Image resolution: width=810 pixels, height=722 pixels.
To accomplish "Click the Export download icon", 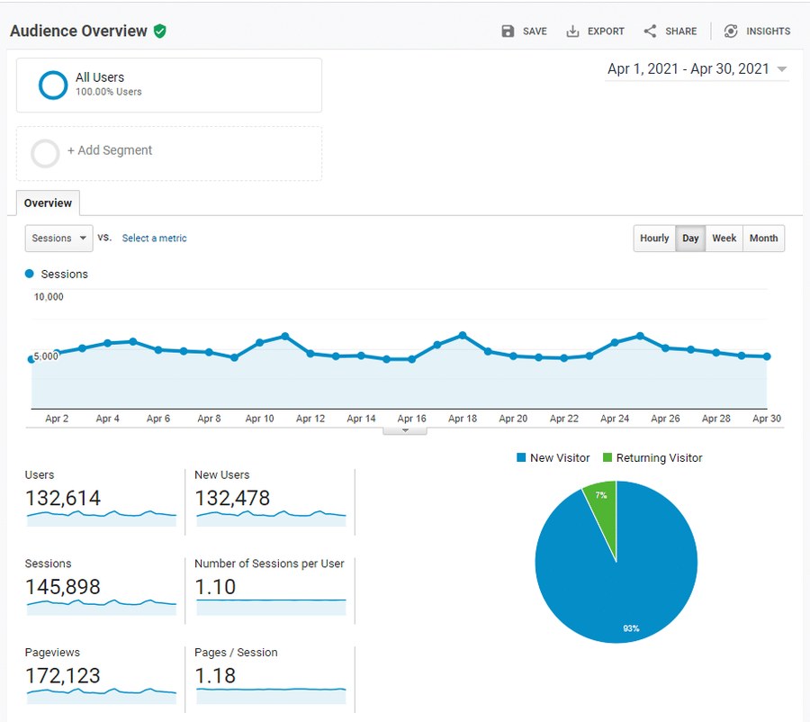I will pos(572,32).
